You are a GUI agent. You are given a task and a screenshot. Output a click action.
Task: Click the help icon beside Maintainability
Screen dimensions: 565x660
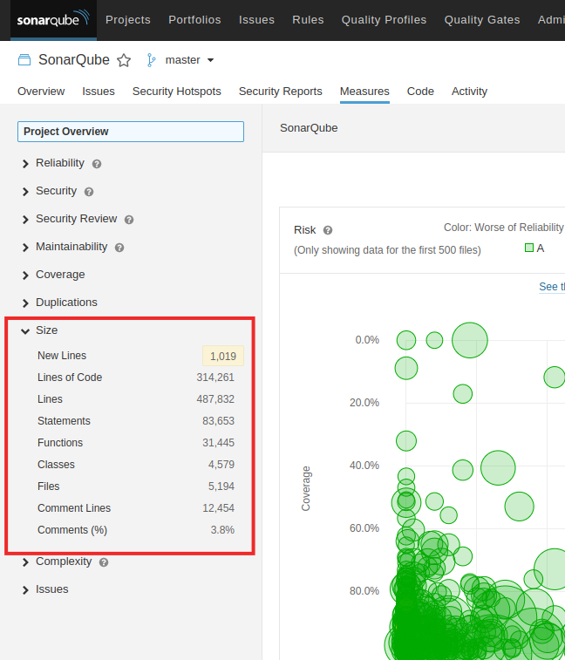point(119,248)
